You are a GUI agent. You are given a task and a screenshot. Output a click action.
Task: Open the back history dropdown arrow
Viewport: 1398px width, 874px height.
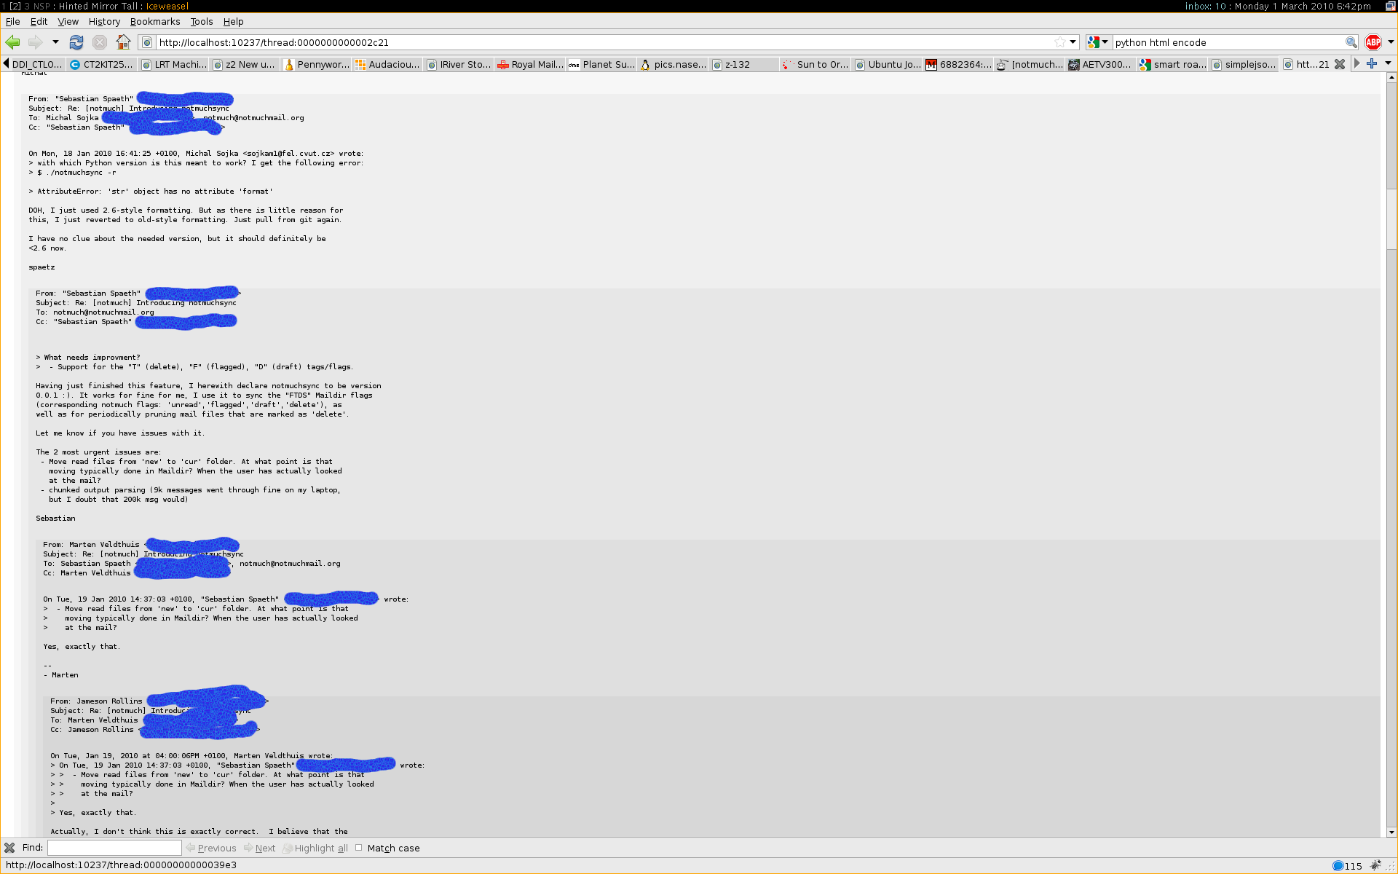coord(55,42)
